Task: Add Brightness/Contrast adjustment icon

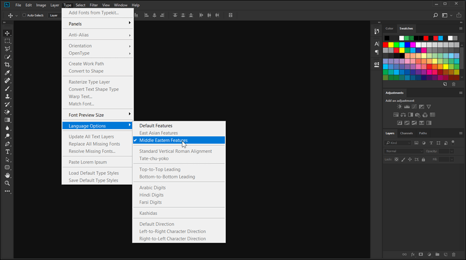Action: 399,106
